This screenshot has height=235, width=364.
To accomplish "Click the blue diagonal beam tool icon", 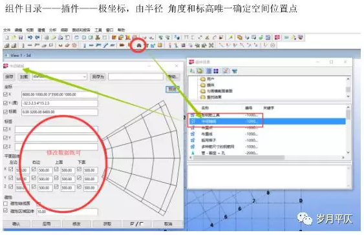I will (x=106, y=45).
